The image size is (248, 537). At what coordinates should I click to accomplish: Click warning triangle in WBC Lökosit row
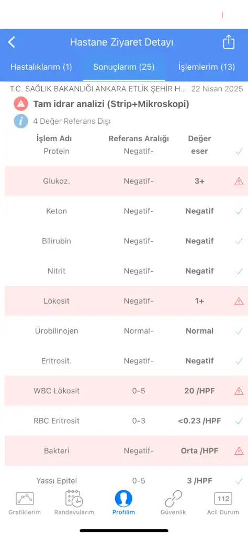tap(239, 391)
